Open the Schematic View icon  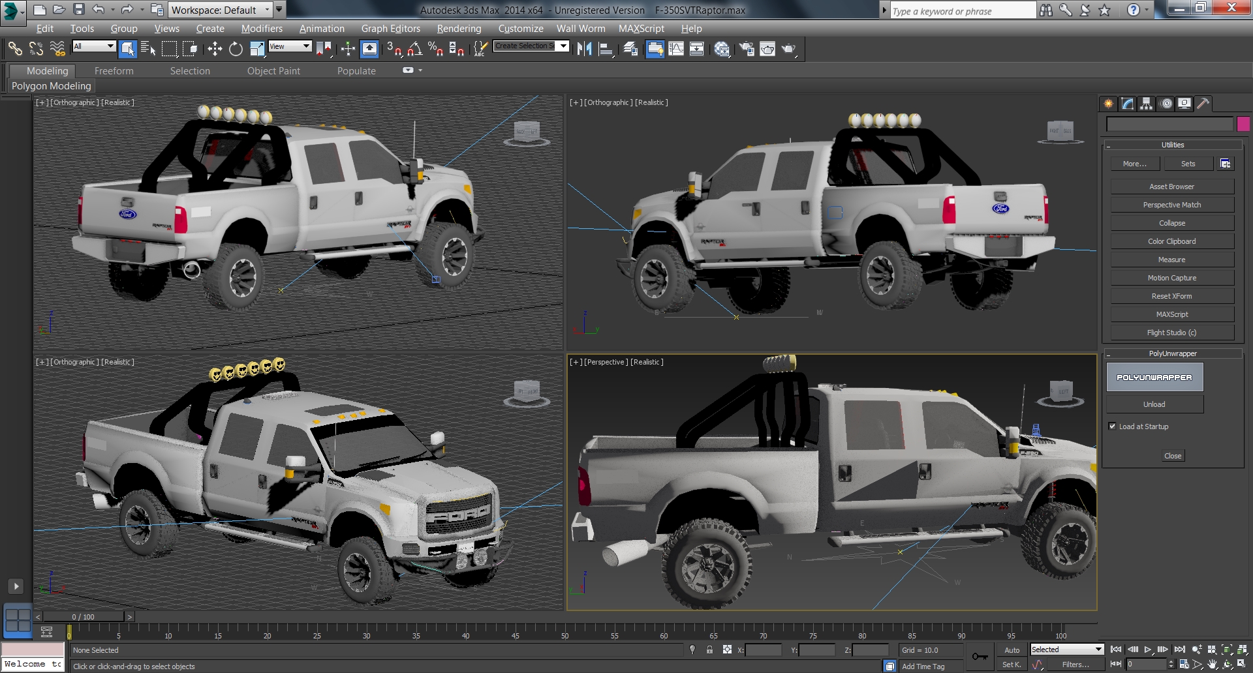(x=696, y=48)
